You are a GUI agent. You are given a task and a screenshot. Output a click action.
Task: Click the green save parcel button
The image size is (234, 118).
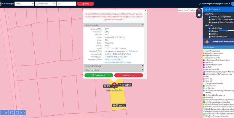pos(99,75)
